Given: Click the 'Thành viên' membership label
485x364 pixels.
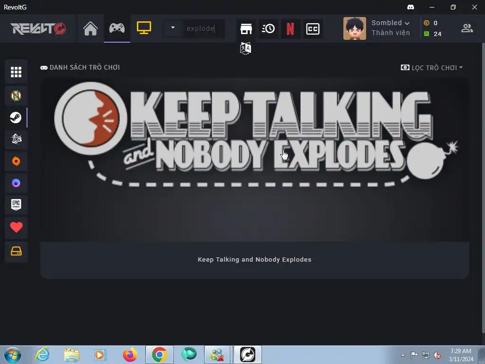Looking at the screenshot, I should pyautogui.click(x=390, y=33).
